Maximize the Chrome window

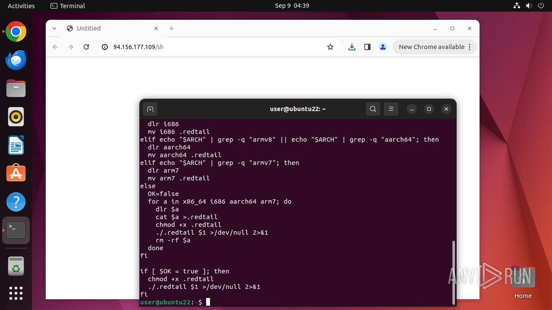452,28
